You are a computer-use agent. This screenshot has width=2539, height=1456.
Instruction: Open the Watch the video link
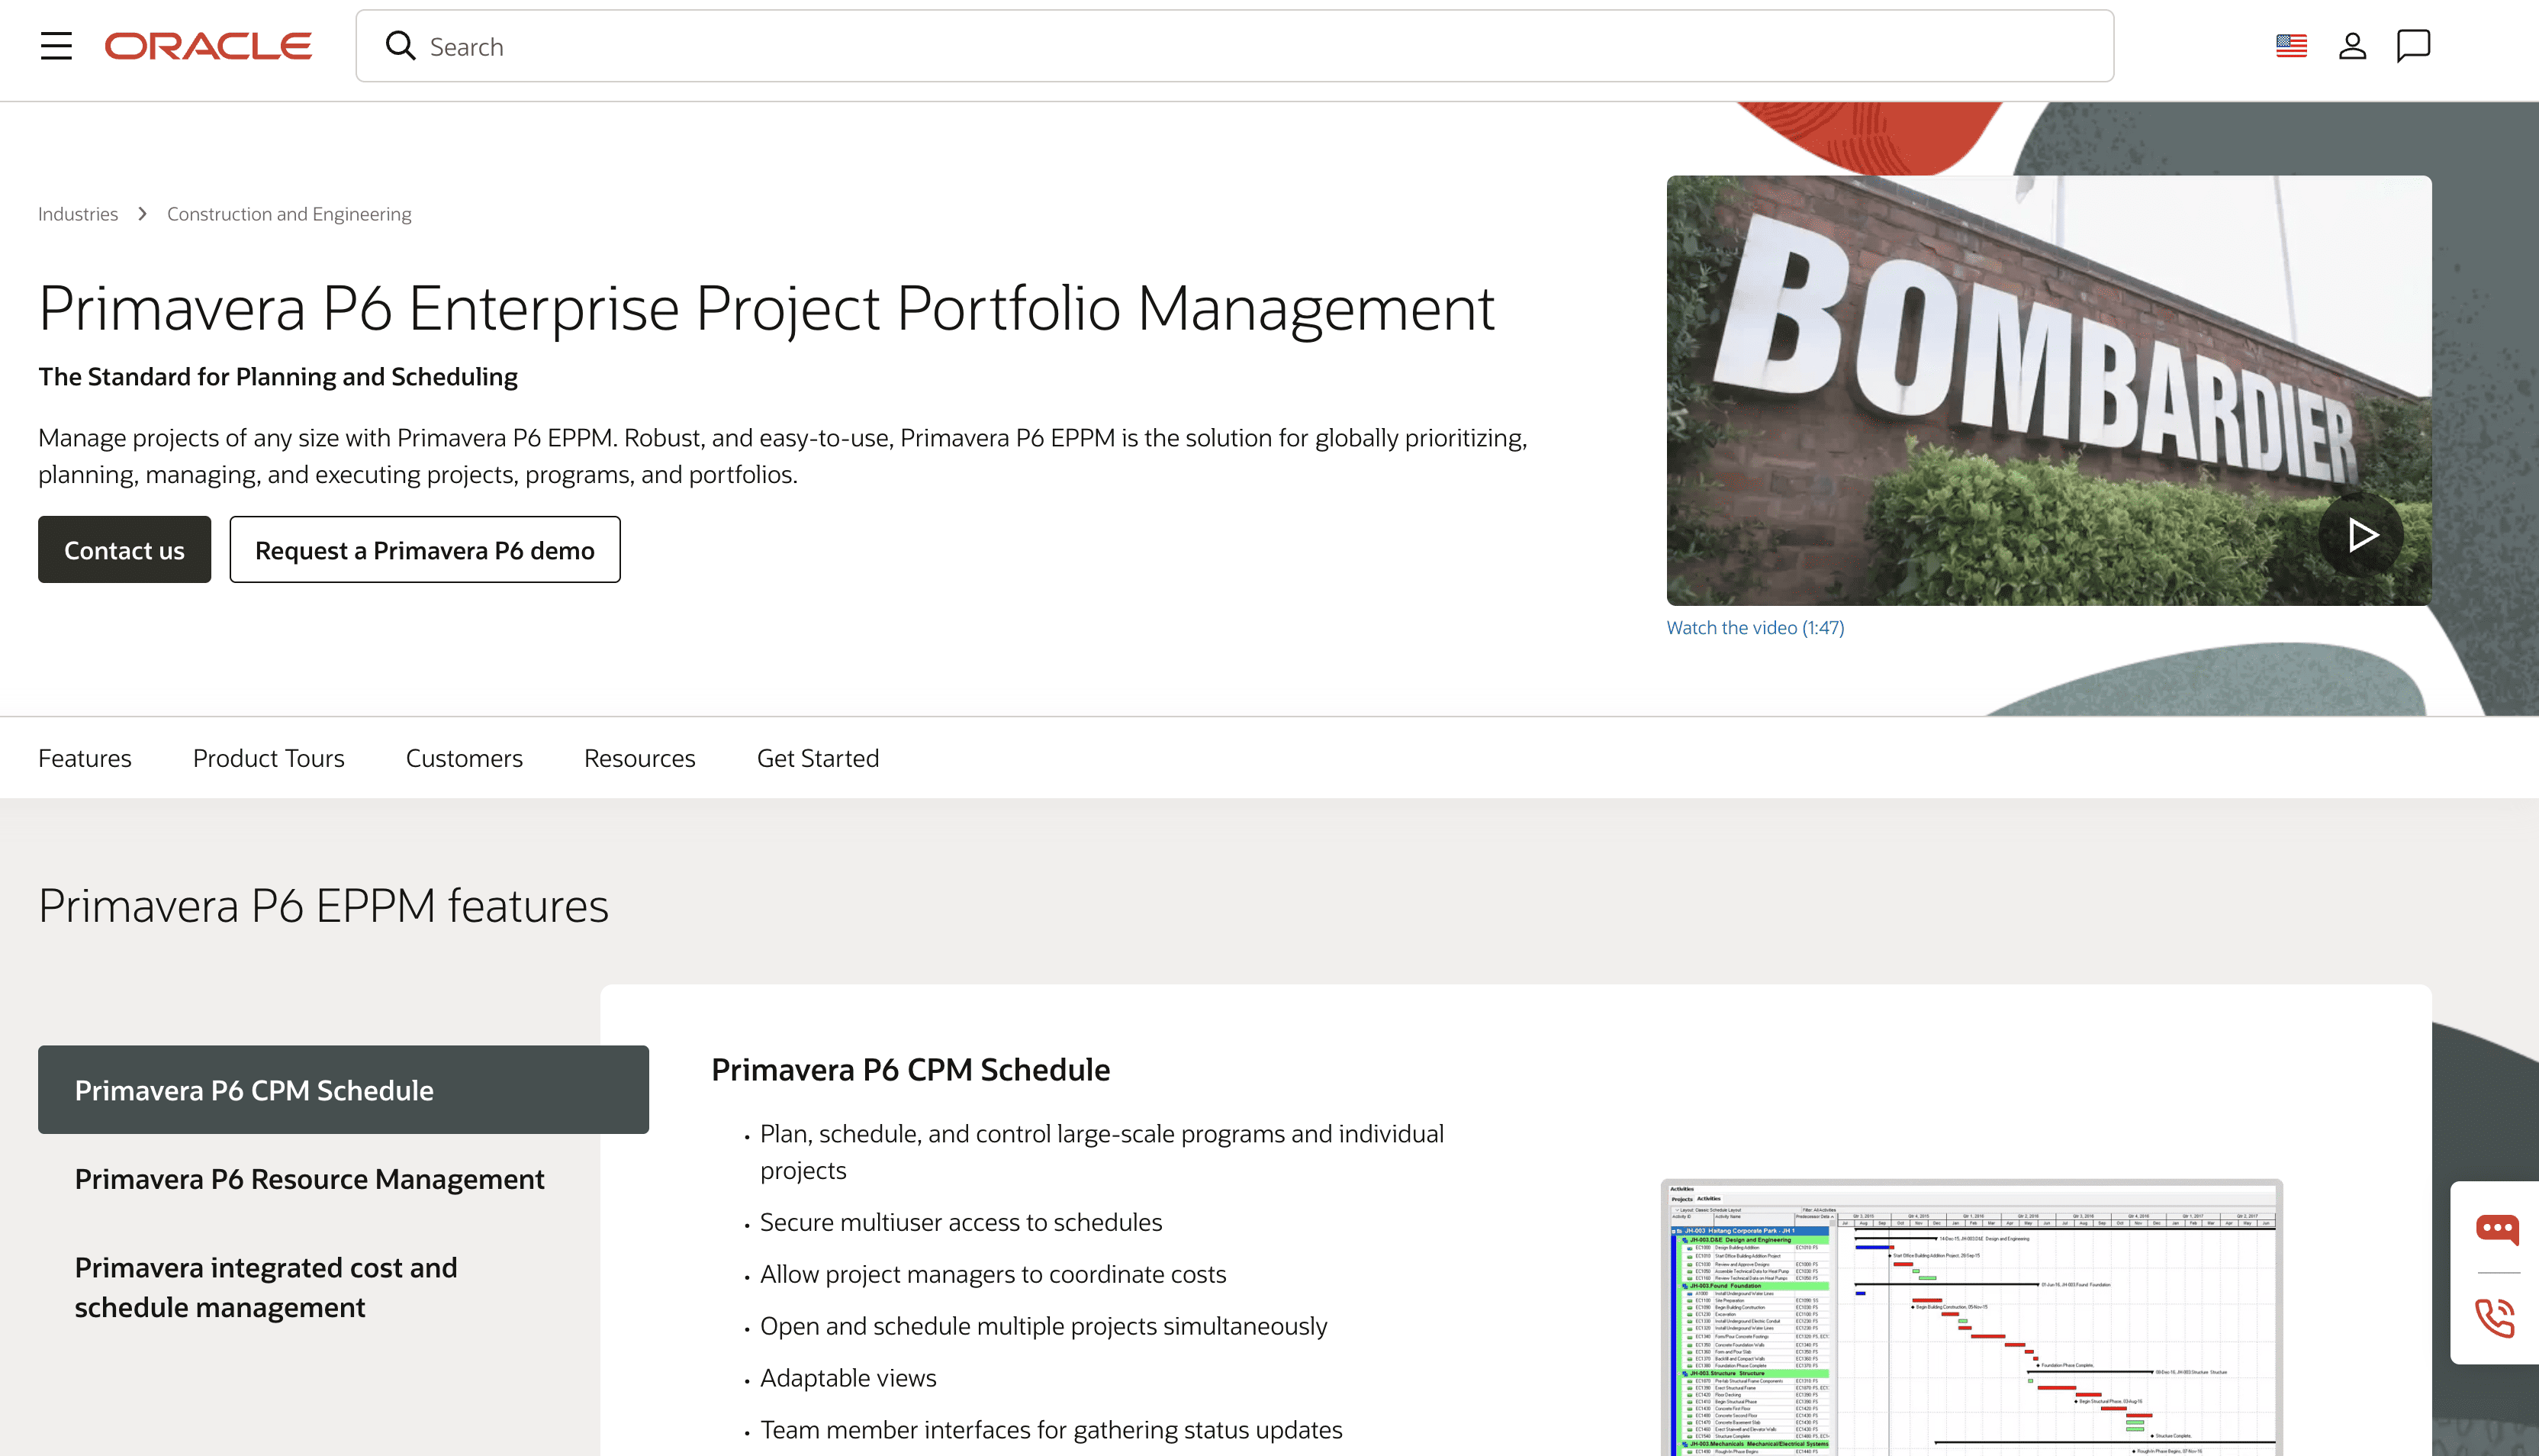coord(1755,627)
